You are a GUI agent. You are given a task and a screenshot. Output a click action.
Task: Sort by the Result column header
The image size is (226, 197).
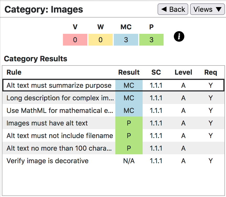click(x=129, y=72)
